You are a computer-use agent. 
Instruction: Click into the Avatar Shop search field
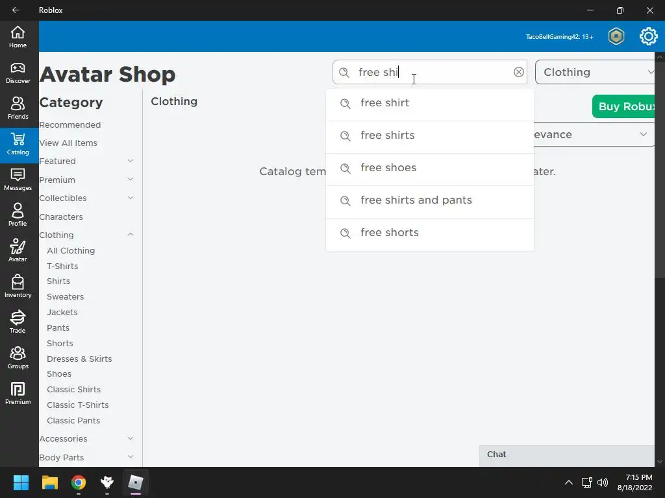coord(430,72)
